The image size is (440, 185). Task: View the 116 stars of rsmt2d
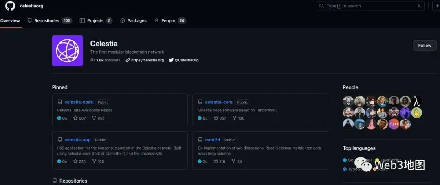point(220,161)
